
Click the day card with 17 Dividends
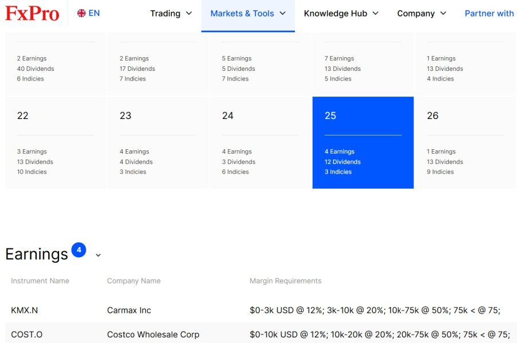158,63
